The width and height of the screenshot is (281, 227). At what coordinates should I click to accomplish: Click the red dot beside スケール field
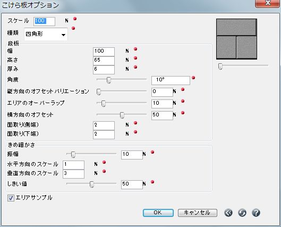pos(75,19)
